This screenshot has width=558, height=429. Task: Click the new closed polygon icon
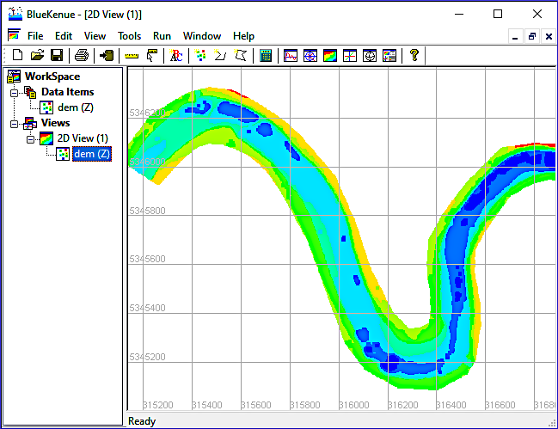(241, 56)
